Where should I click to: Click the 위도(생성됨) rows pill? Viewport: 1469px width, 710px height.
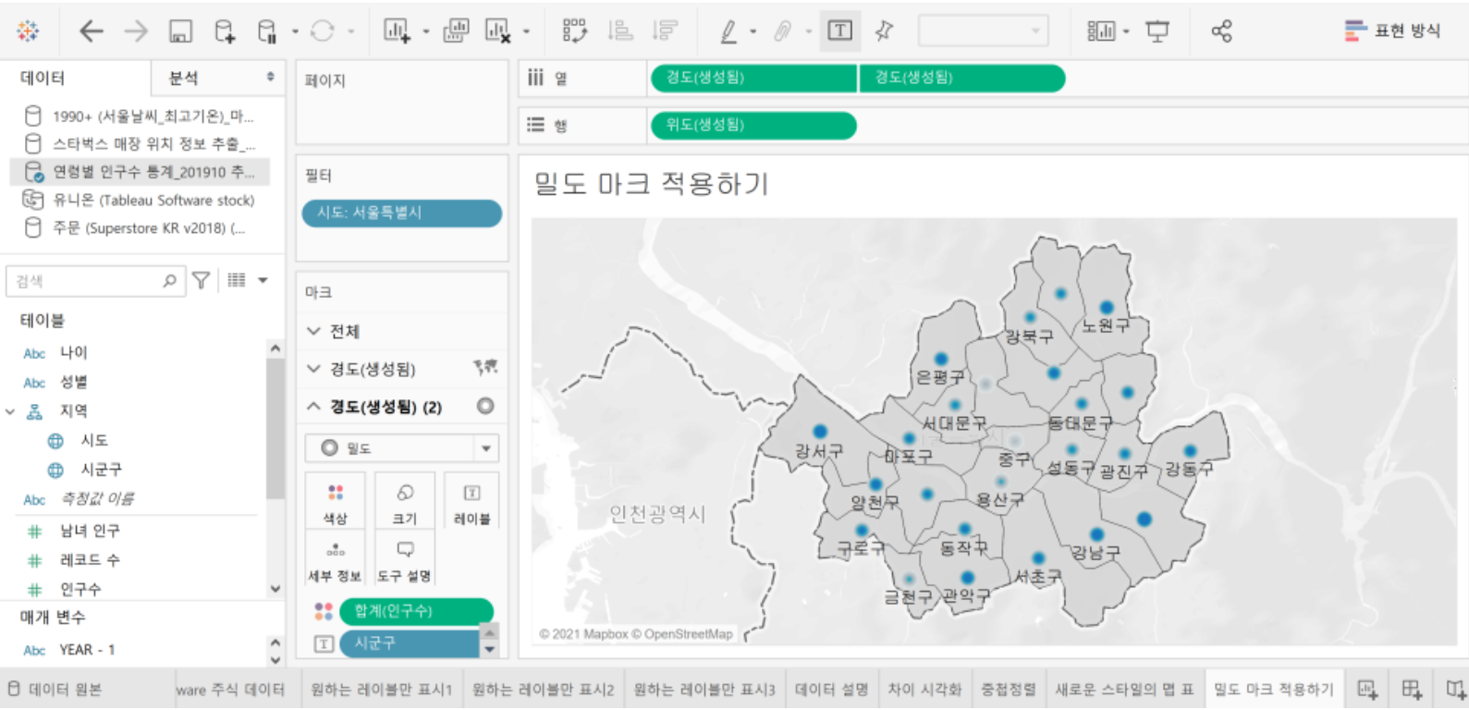pyautogui.click(x=753, y=125)
